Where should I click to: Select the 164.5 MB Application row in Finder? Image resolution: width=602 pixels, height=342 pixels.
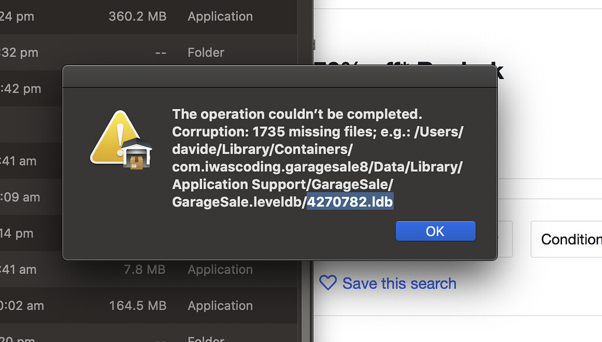(148, 306)
